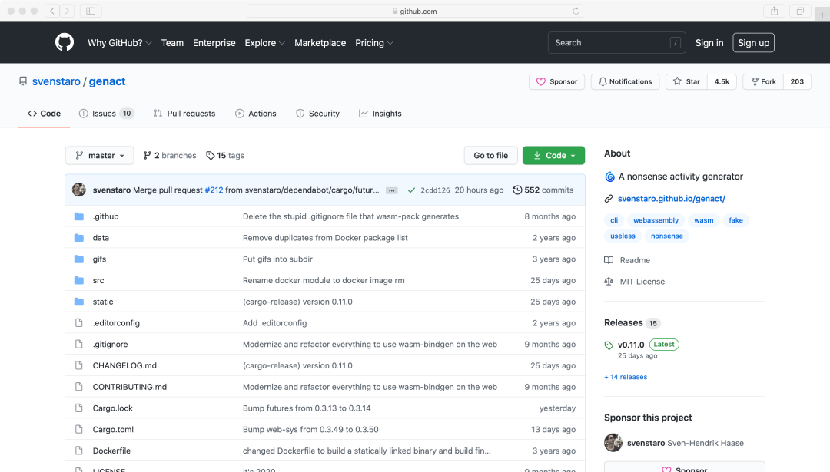Screen dimensions: 830x472
Task: Click Team in the top nav
Action: (x=173, y=43)
